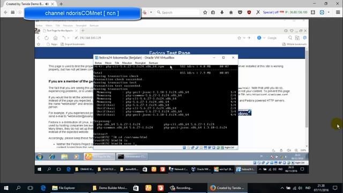Open Masukan menu in fedora24 VirtualBox window
The height and width of the screenshot is (193, 343).
(x=127, y=63)
